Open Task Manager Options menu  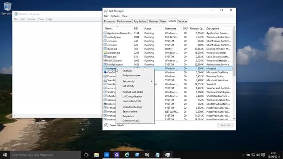pos(115,16)
